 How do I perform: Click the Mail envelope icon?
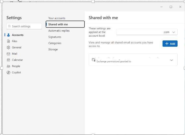pyautogui.click(x=8, y=54)
